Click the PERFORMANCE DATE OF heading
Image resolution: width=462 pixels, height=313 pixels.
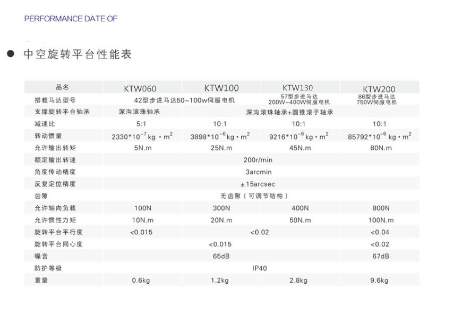71,19
